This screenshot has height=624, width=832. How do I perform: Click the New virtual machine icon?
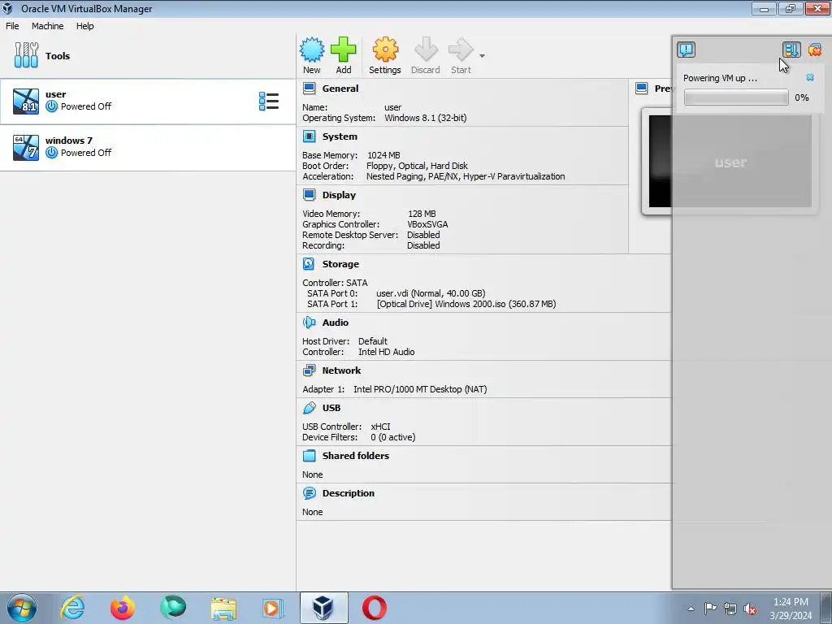pos(311,50)
